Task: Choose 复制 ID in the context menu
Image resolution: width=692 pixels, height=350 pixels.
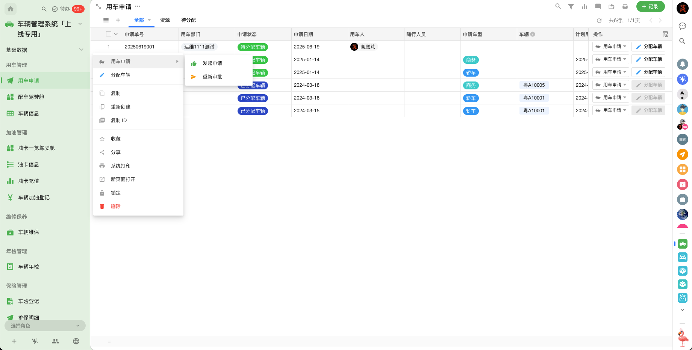Action: 138,120
